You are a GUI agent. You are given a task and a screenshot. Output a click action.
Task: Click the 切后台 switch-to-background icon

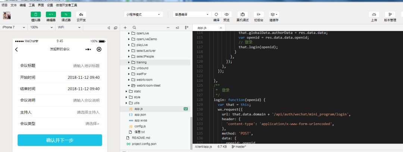point(259,15)
